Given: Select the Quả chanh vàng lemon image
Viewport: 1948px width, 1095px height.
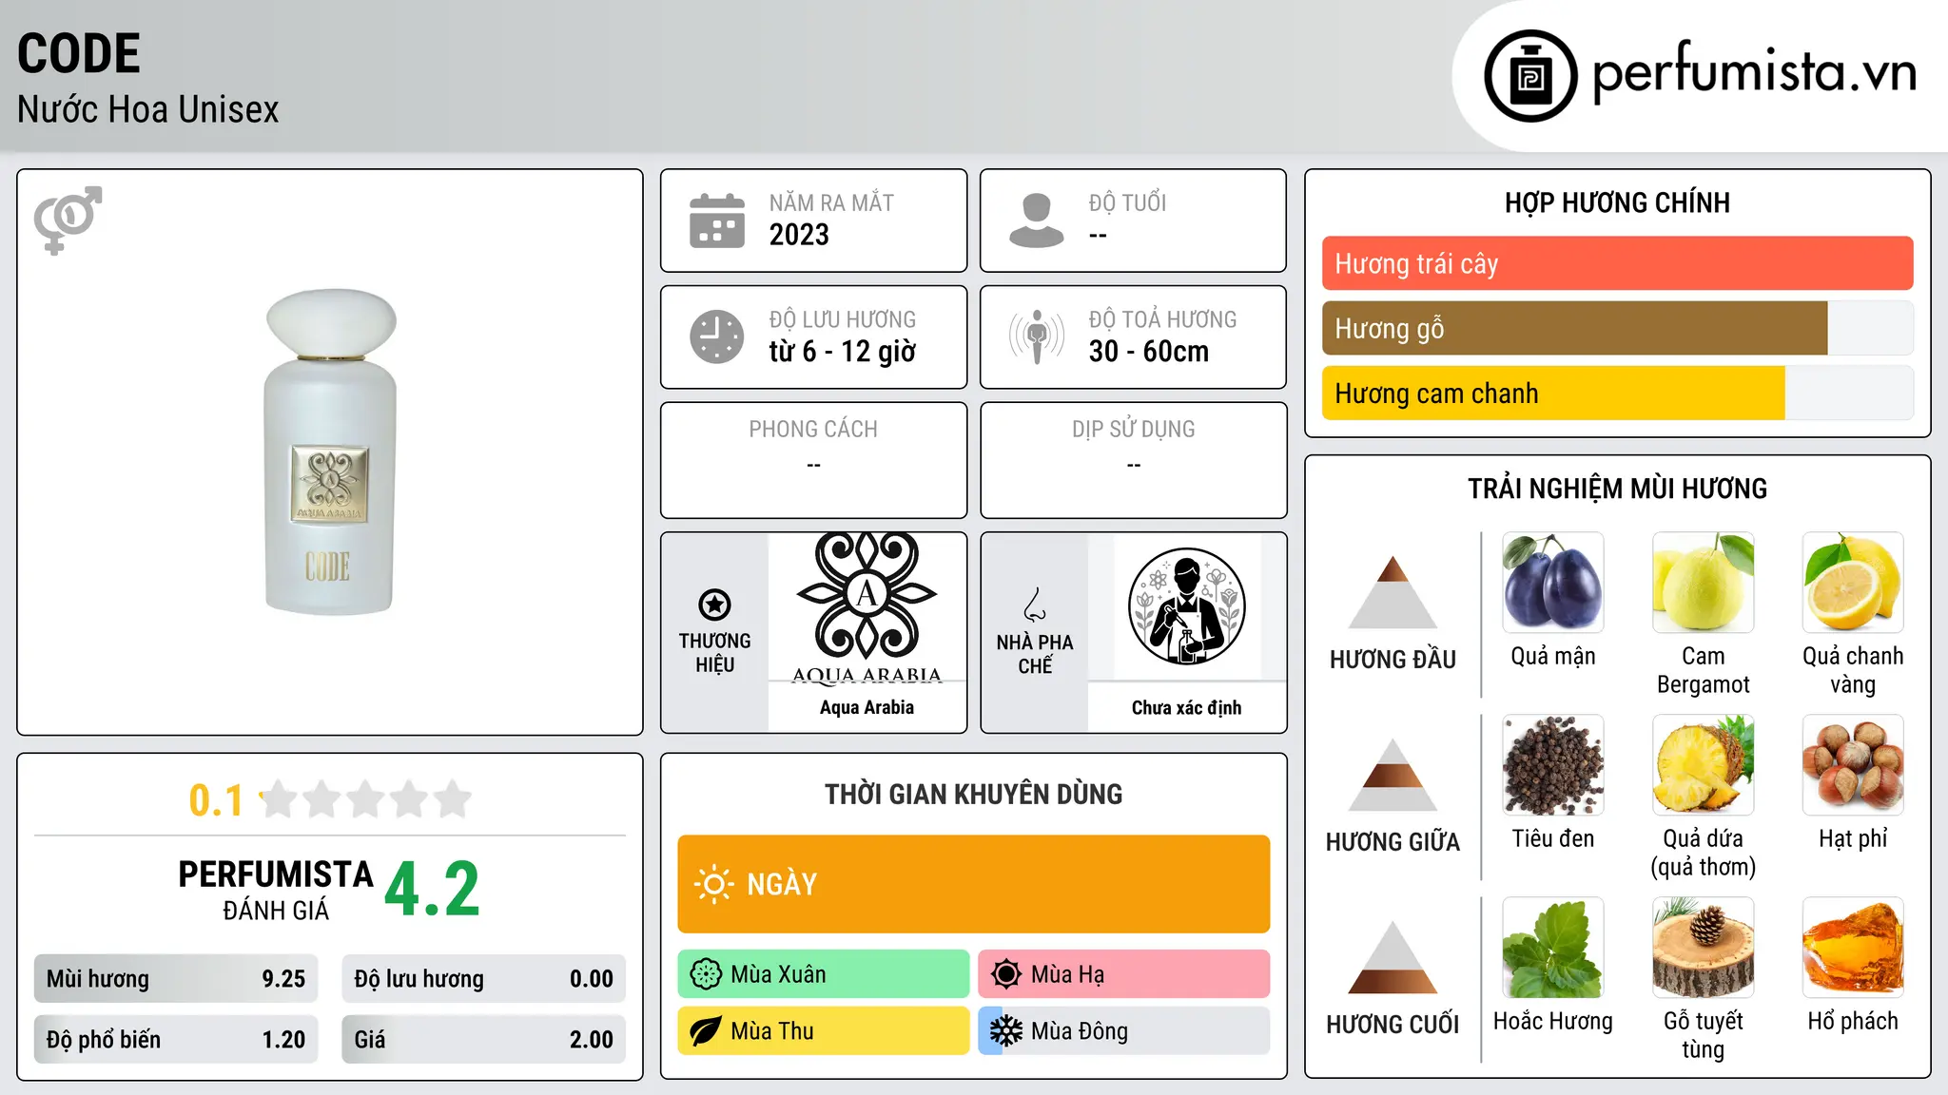Looking at the screenshot, I should coord(1853,583).
